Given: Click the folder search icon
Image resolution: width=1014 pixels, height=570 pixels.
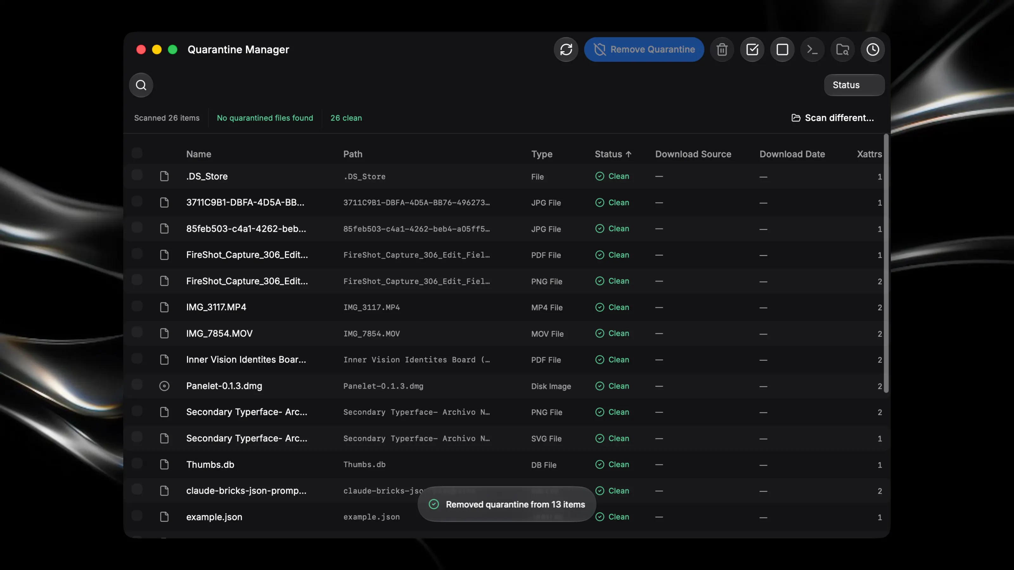Looking at the screenshot, I should click(842, 50).
